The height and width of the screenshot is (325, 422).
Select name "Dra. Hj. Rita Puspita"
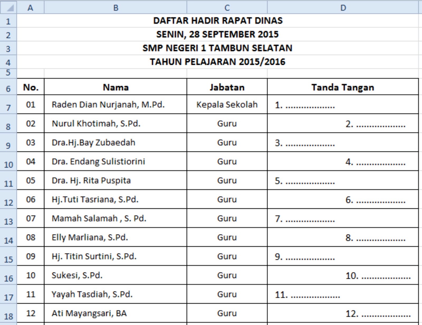[91, 181]
